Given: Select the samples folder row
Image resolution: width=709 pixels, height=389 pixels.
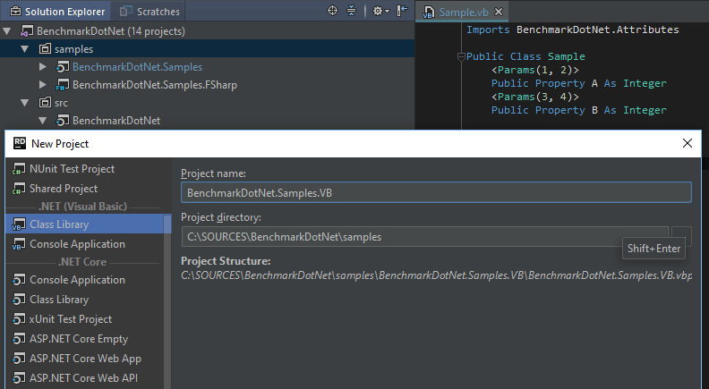Looking at the screenshot, I should 207,49.
